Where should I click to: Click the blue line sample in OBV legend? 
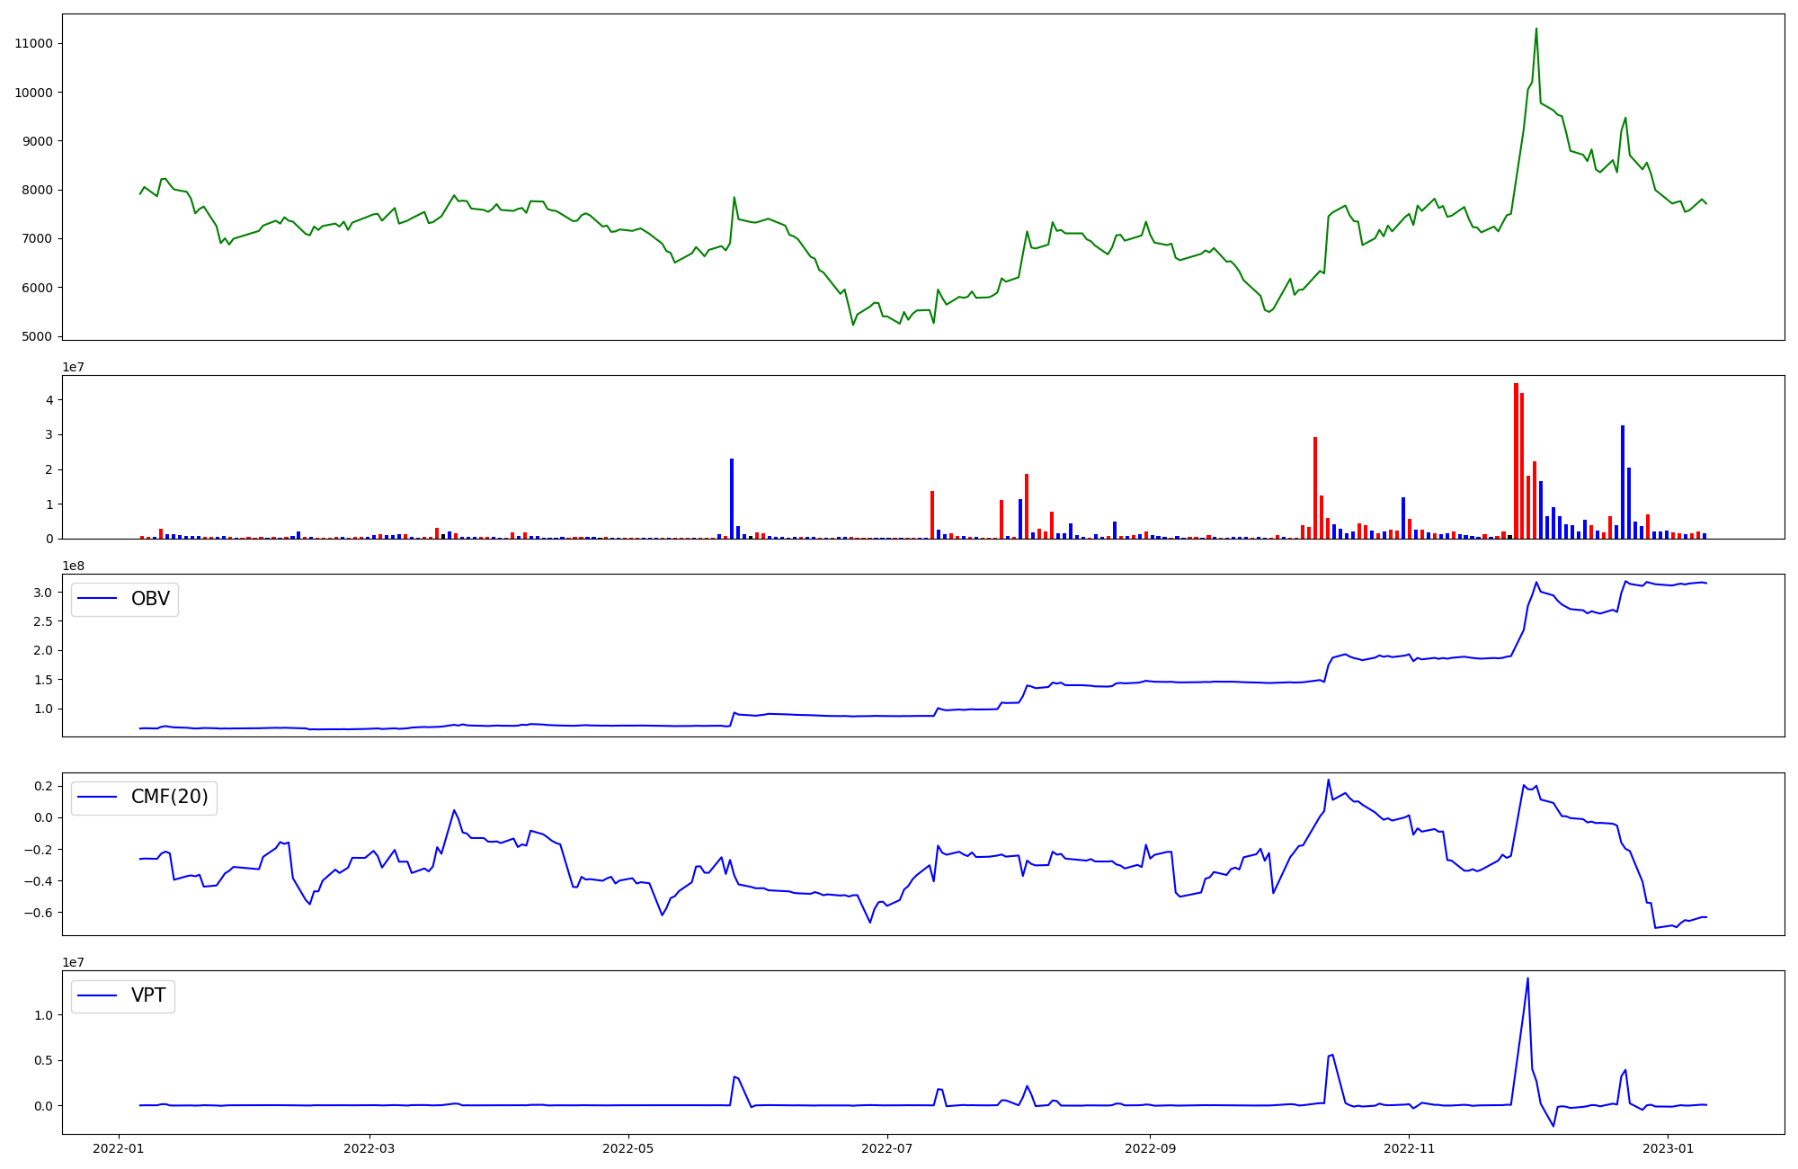coord(98,599)
